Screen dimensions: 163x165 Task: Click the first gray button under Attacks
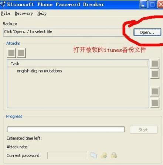tap(11, 53)
